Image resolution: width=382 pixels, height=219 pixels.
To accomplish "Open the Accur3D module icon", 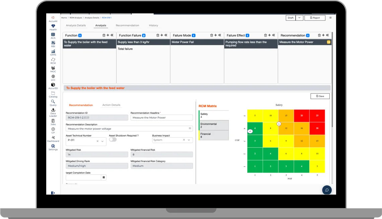I will (x=53, y=85).
